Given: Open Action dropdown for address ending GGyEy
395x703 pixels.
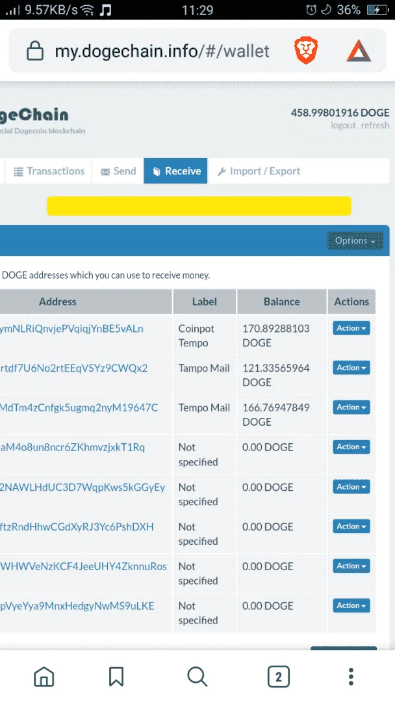Looking at the screenshot, I should (351, 487).
